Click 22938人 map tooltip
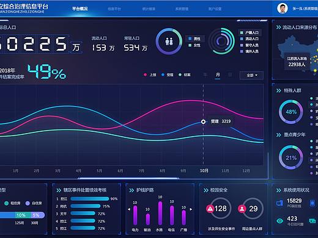This screenshot has width=318, height=238. click(x=297, y=62)
